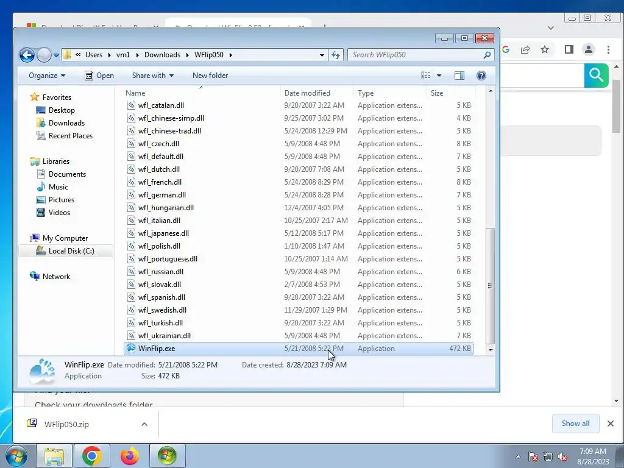Expand the view options dropdown arrow
Image resolution: width=624 pixels, height=468 pixels.
tap(439, 76)
